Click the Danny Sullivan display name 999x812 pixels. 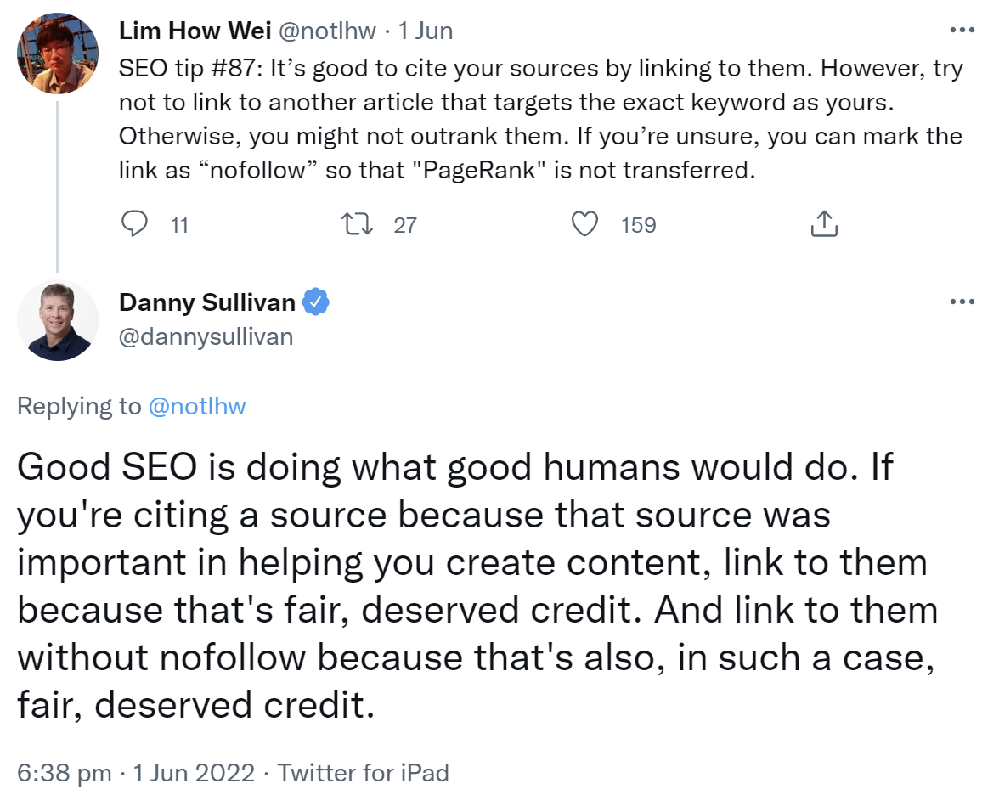coord(207,302)
